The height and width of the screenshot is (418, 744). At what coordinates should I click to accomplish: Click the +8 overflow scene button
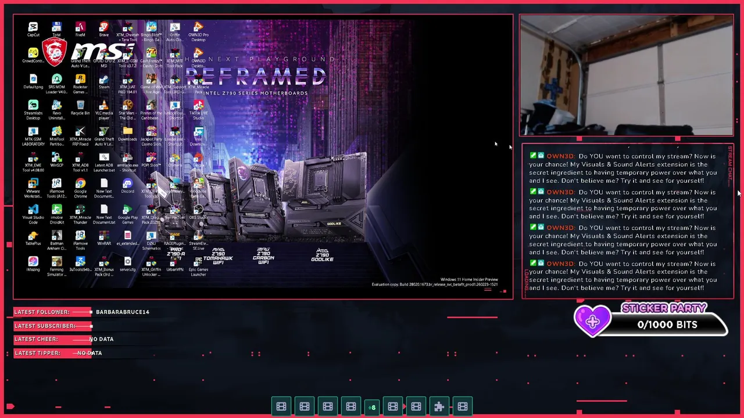372,407
